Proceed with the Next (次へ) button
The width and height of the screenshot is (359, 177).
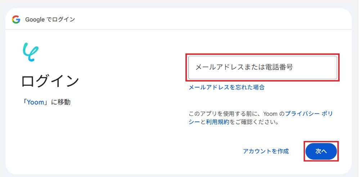point(321,151)
